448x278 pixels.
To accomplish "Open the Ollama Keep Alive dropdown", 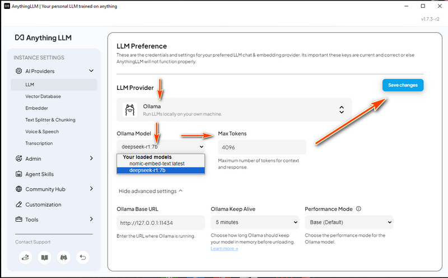I will tap(255, 222).
